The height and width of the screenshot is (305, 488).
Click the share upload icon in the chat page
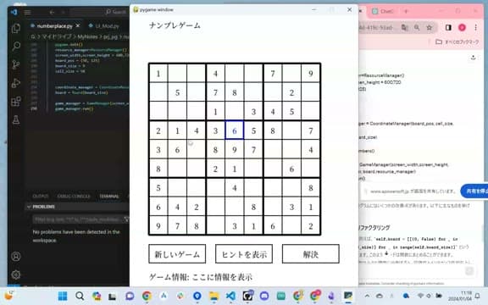[x=473, y=58]
